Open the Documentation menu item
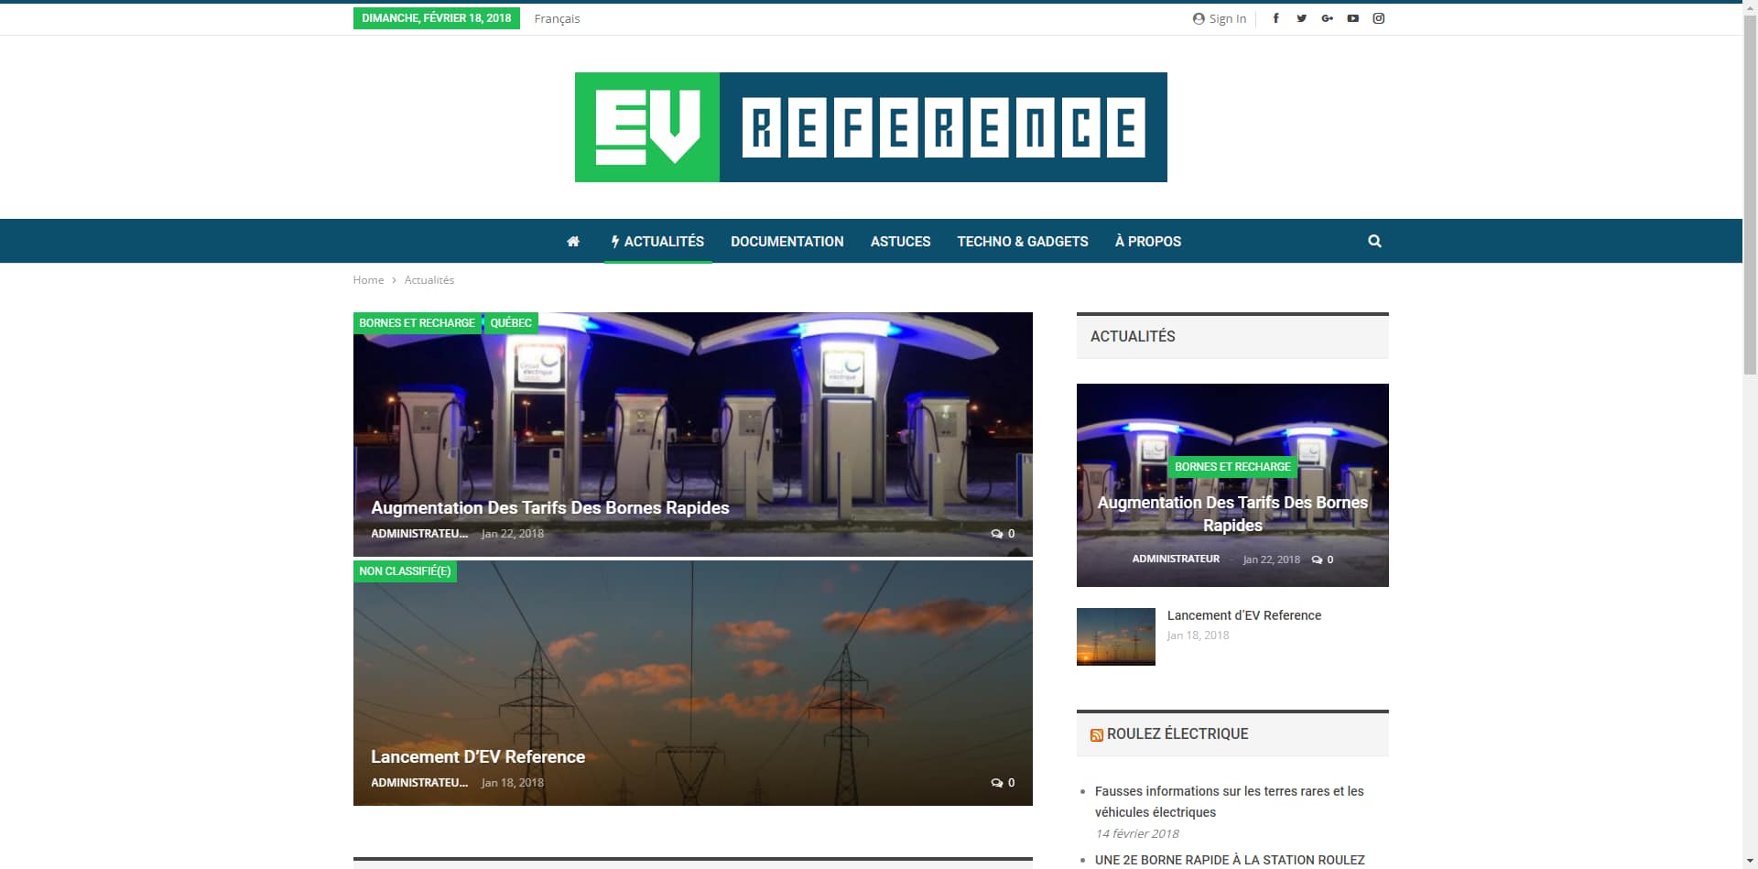Viewport: 1758px width, 869px height. 787,242
